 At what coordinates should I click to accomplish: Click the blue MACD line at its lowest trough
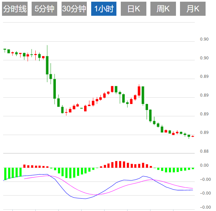(85, 199)
